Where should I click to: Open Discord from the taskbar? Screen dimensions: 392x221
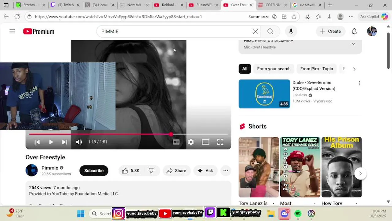pos(285,214)
